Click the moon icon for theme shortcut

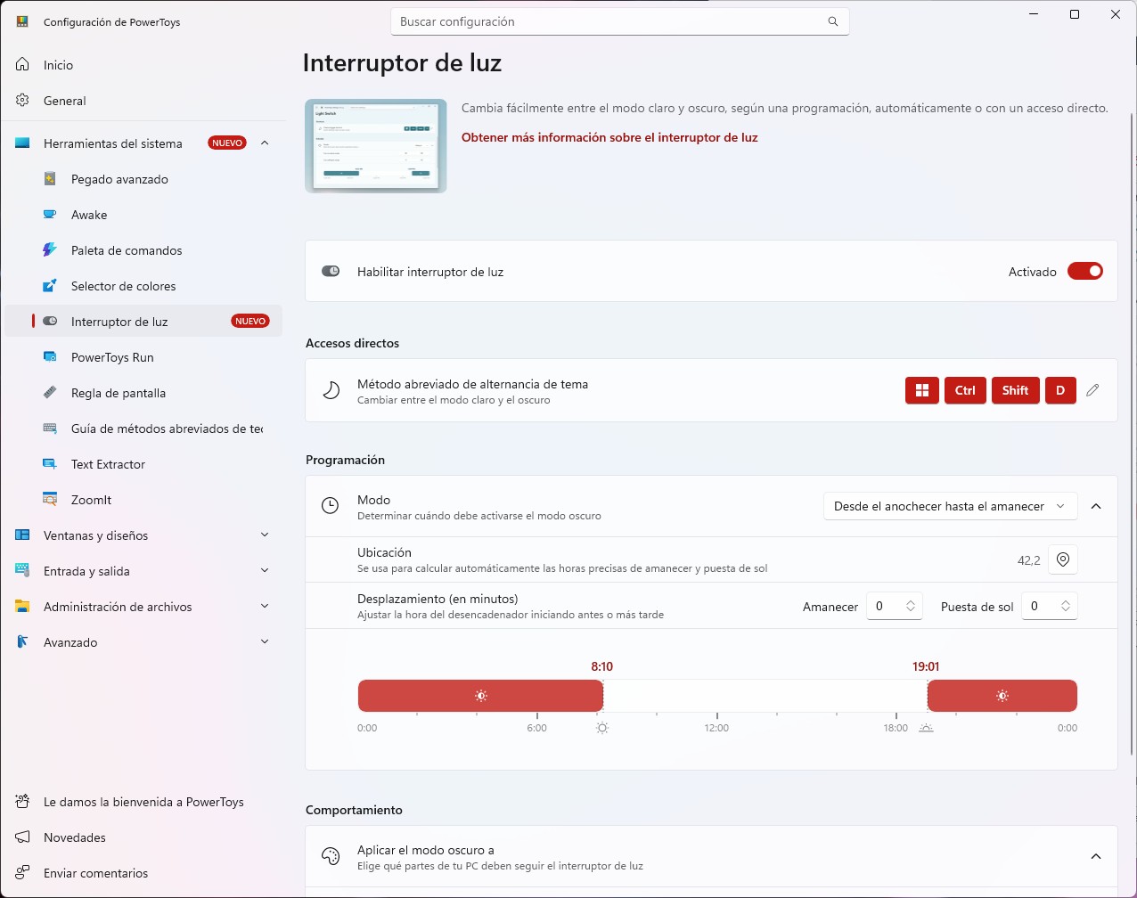[331, 391]
